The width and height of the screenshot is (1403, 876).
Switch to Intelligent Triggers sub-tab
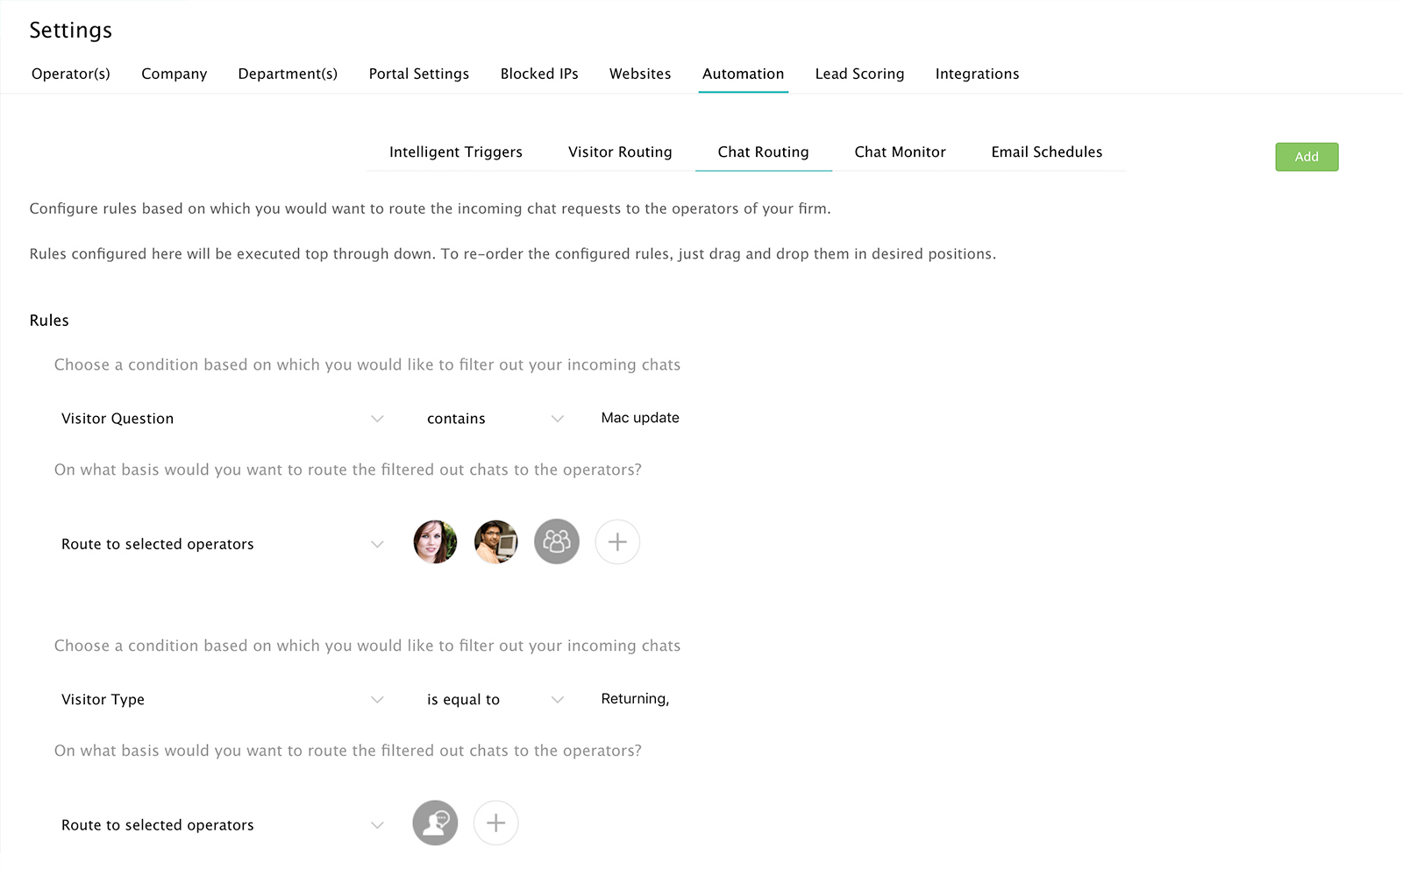[456, 152]
